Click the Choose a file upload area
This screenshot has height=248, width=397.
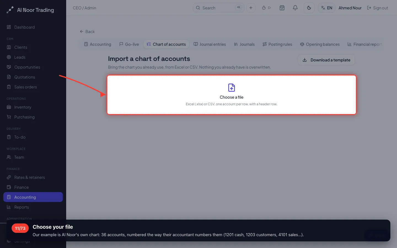pyautogui.click(x=232, y=95)
